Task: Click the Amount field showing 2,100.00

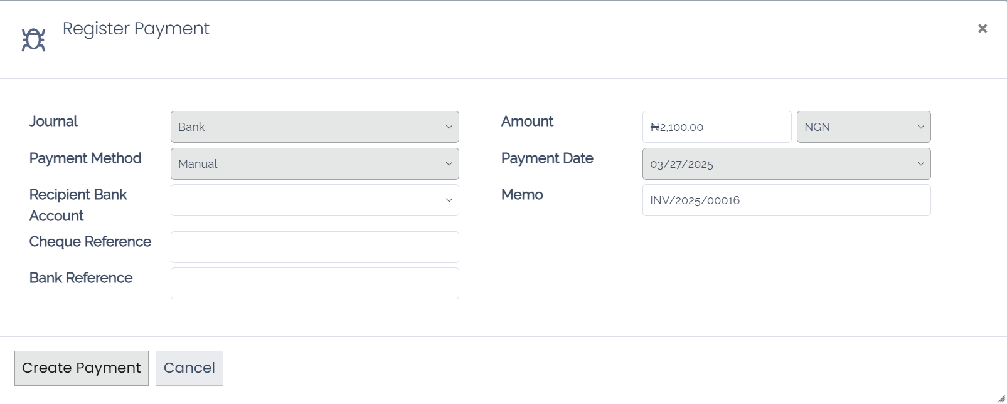Action: pos(717,127)
